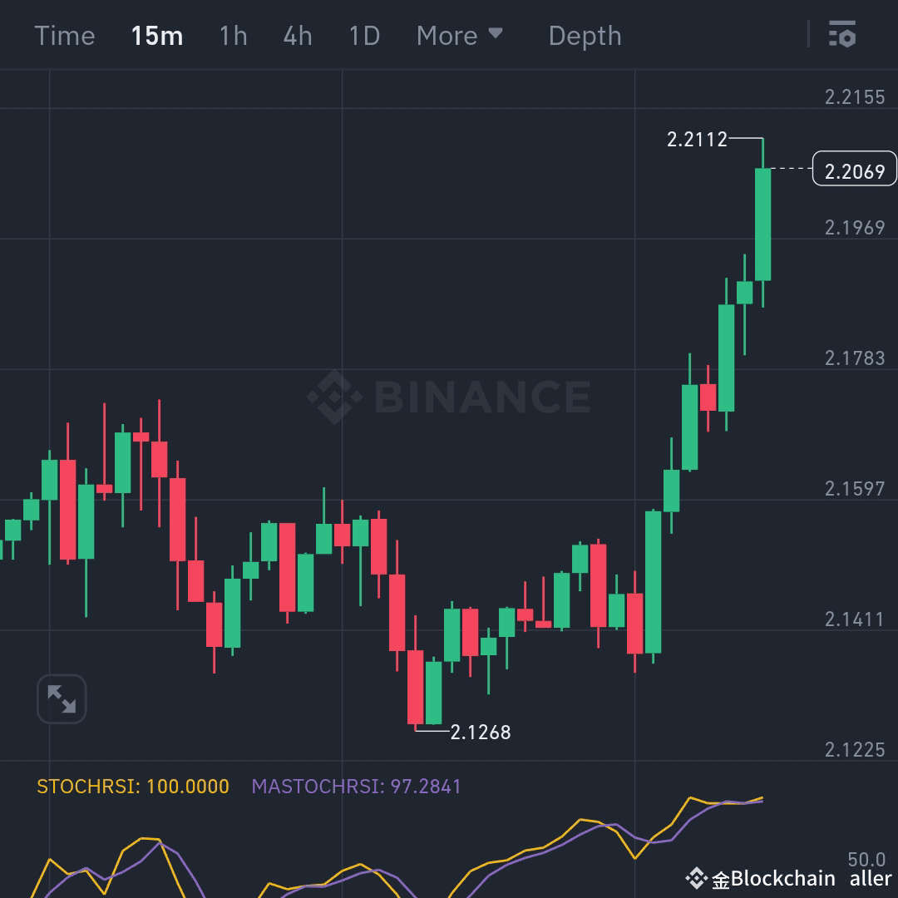Viewport: 898px width, 898px height.
Task: Select the tall green candle at the peak
Action: point(762,224)
